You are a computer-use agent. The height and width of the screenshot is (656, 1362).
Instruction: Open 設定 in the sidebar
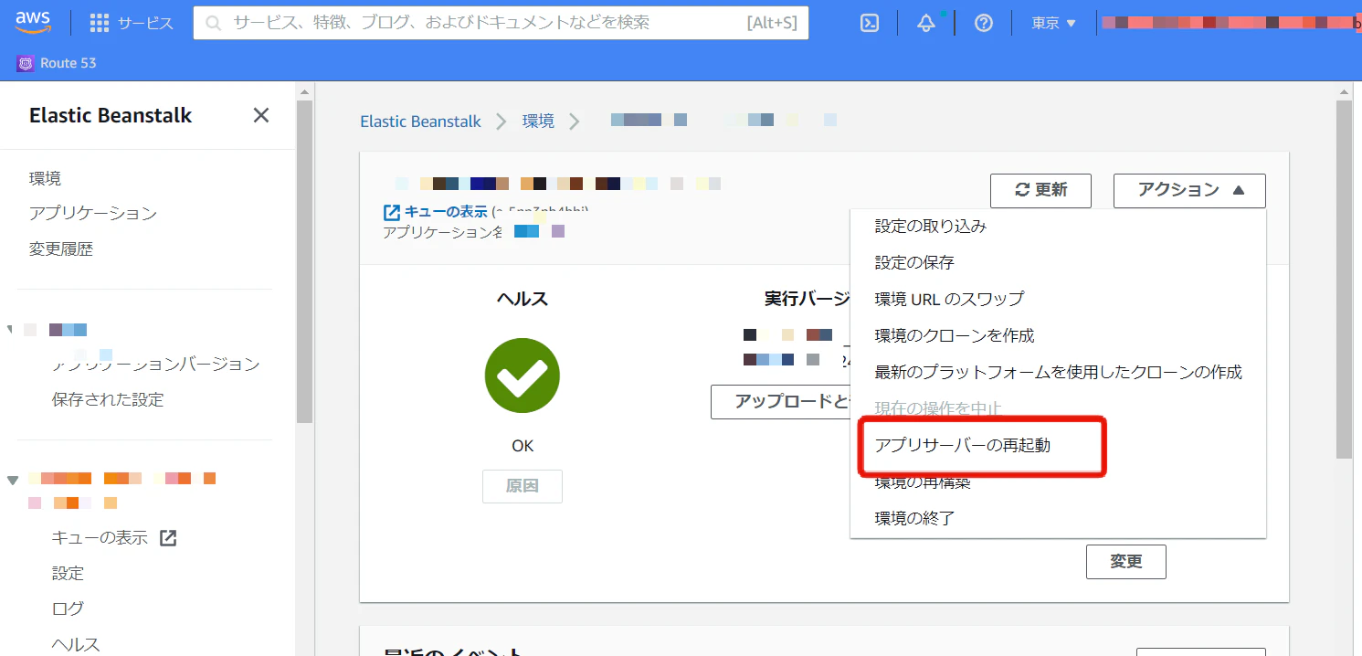pos(68,573)
